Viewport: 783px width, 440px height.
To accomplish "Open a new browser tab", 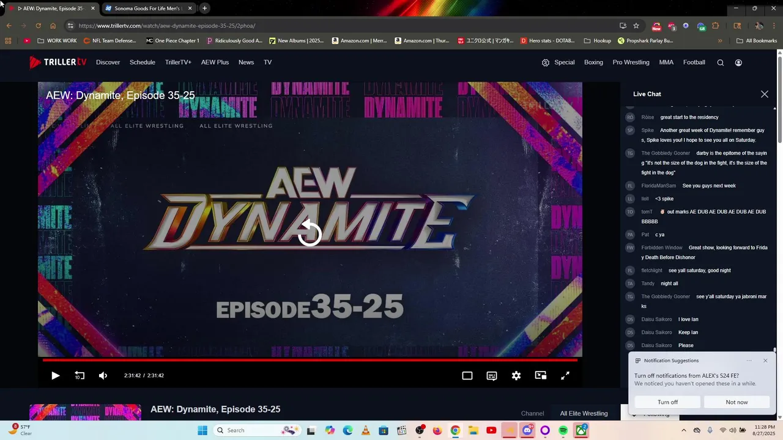I will [204, 9].
